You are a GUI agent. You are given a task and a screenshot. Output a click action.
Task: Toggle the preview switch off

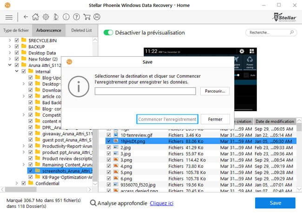tap(108, 33)
